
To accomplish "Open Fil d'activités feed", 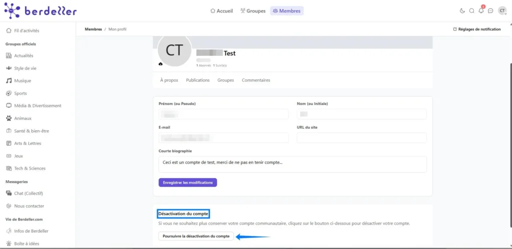I will [26, 30].
